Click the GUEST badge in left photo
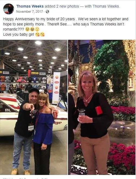136x179 pixels. [31, 128]
